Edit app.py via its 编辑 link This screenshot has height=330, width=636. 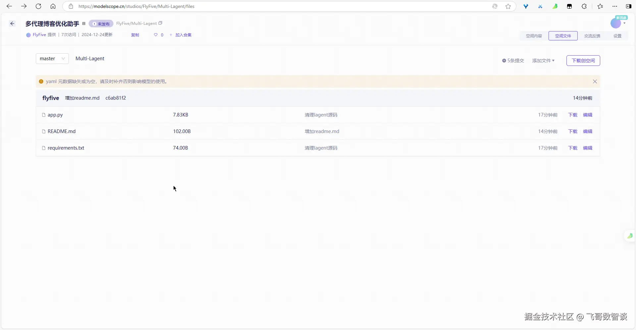(x=588, y=115)
